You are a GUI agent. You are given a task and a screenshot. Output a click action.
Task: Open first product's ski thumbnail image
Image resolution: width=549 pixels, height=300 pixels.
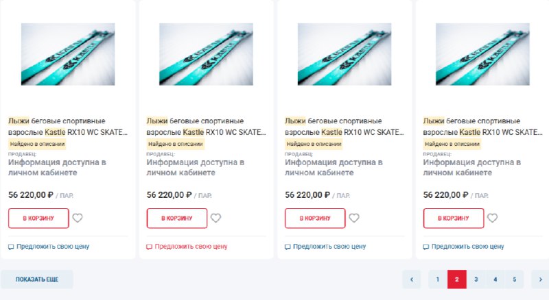[x=68, y=55]
